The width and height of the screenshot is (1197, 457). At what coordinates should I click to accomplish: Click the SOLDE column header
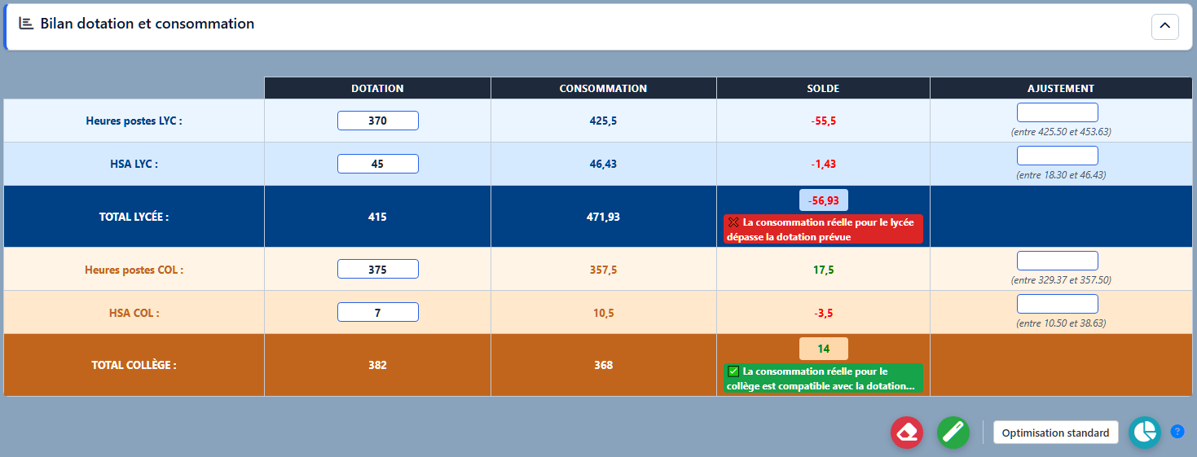(x=824, y=88)
